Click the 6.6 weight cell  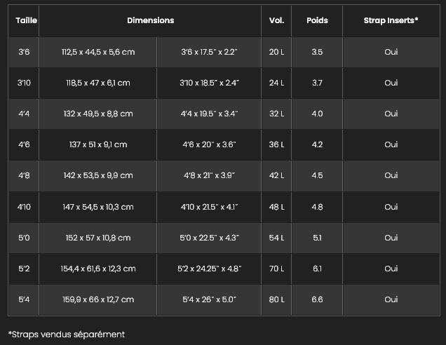(317, 299)
